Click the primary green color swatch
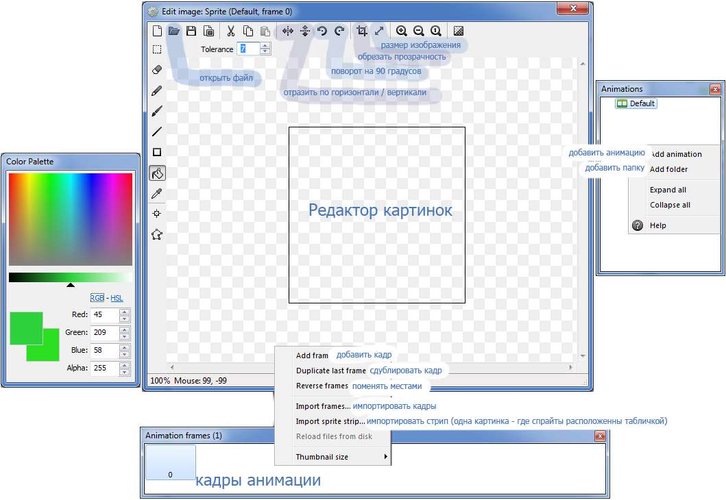726x500 pixels. point(25,327)
